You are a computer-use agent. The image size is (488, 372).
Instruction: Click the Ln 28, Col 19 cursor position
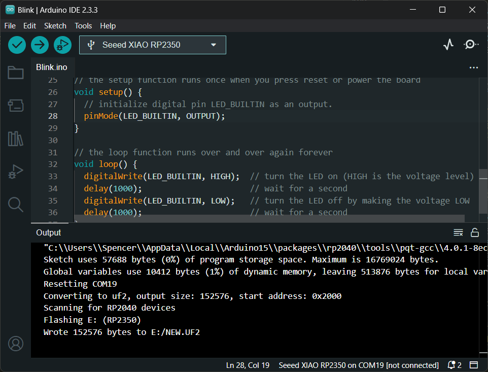pyautogui.click(x=248, y=365)
